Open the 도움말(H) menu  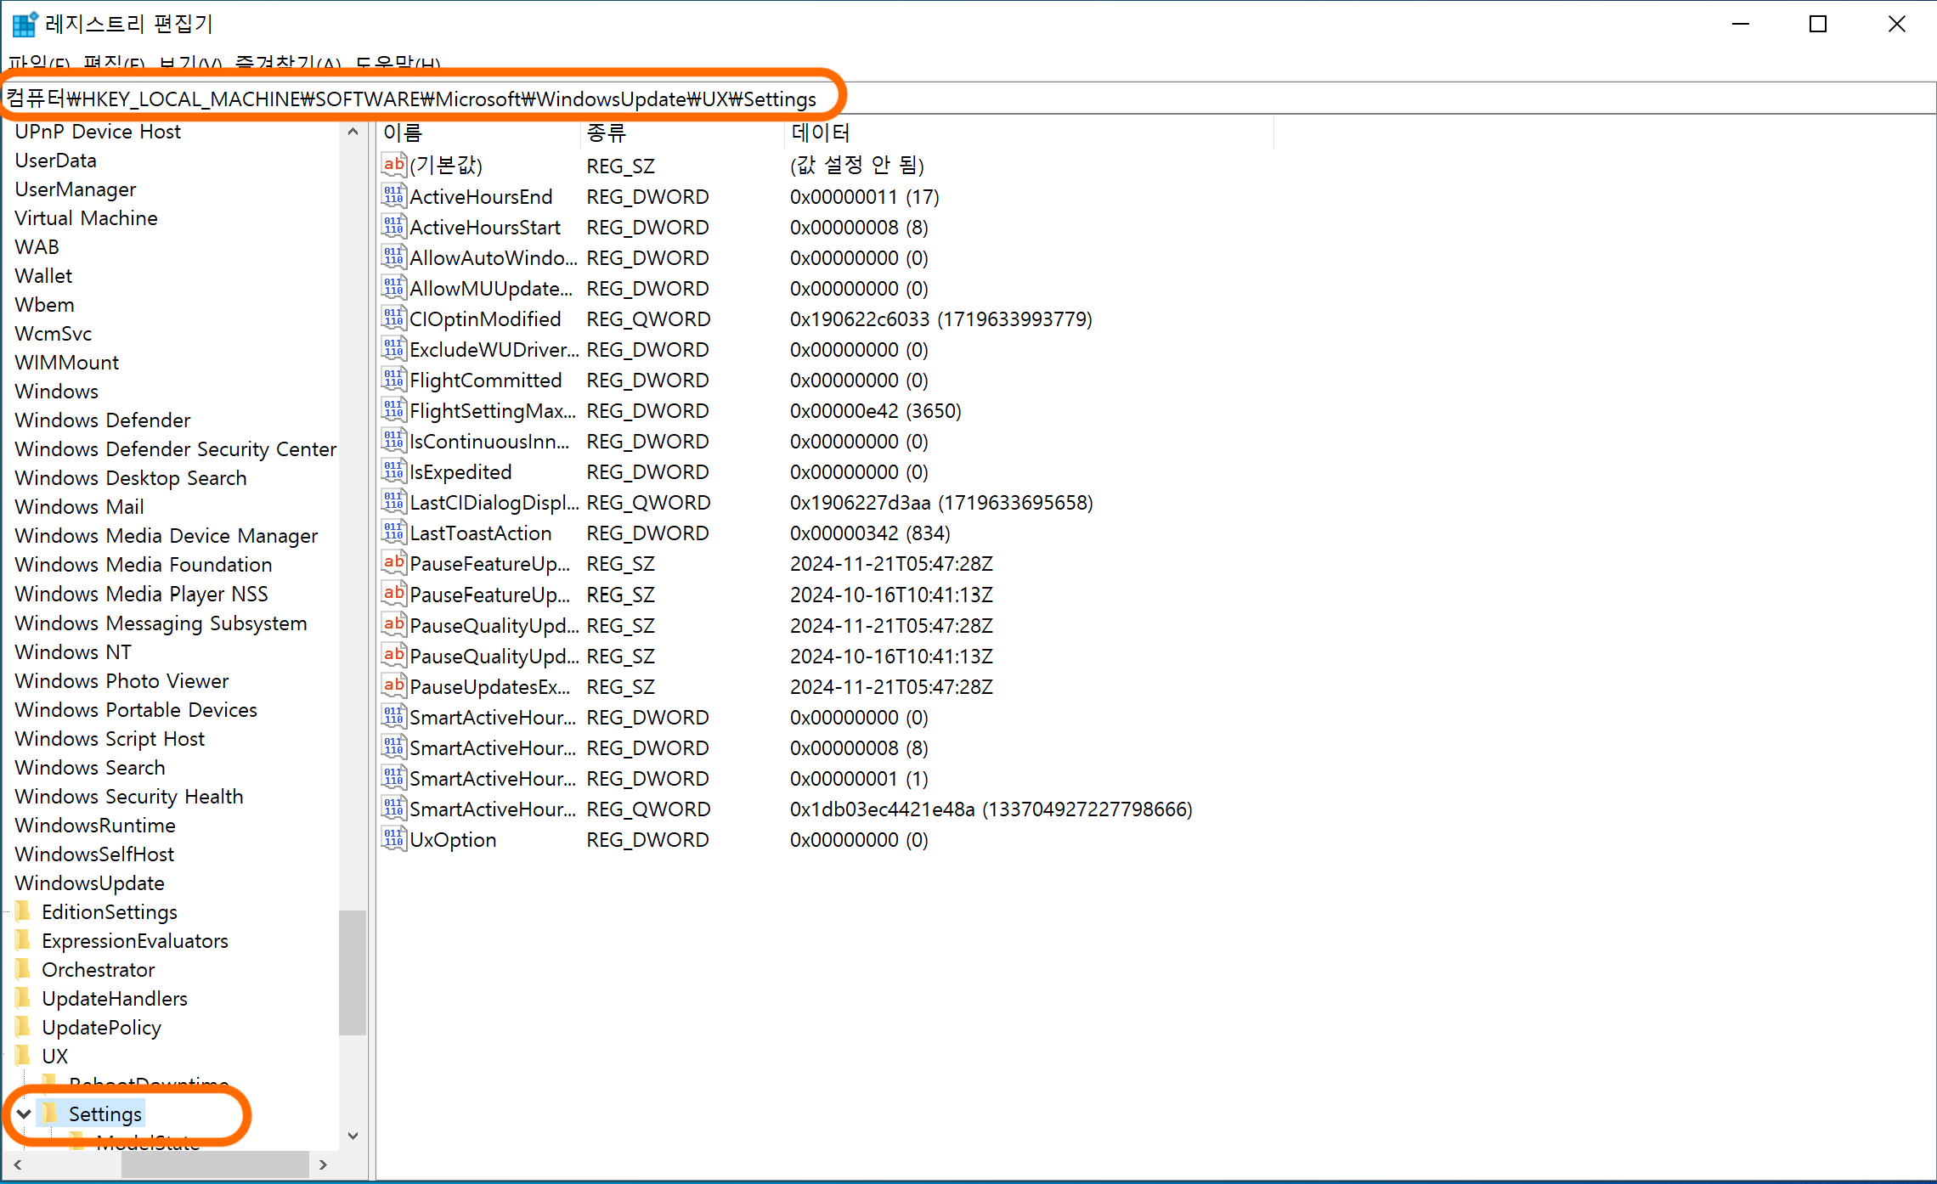pos(398,65)
